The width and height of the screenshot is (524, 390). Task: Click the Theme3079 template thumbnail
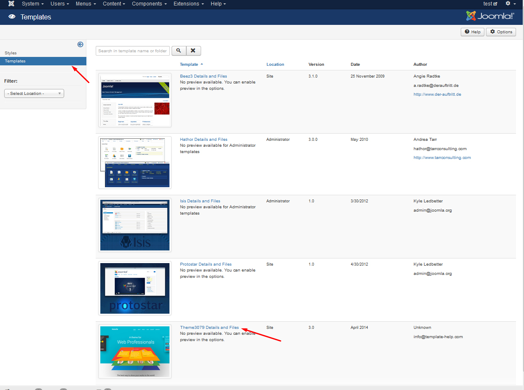tap(135, 352)
